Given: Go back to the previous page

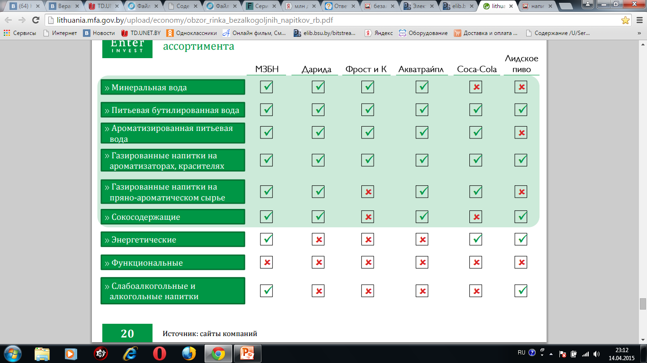Looking at the screenshot, I should click(9, 20).
